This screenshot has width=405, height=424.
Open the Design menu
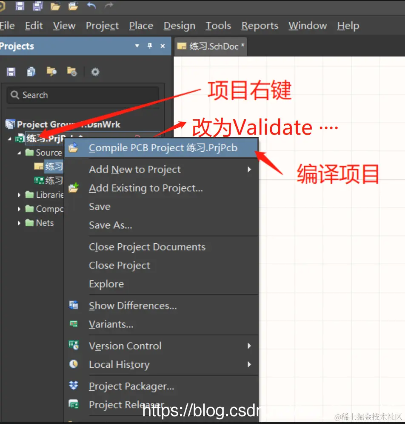(x=179, y=26)
